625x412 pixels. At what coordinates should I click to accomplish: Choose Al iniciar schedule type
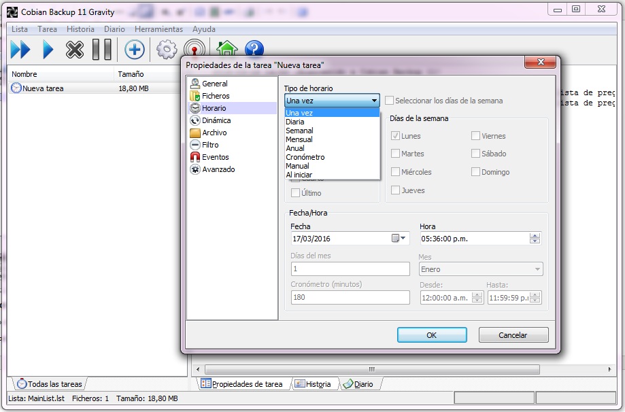point(332,174)
